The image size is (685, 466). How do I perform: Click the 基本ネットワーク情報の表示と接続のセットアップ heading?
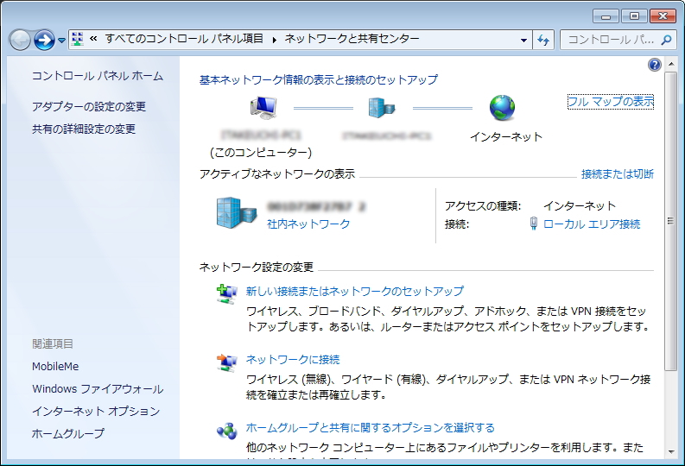(319, 80)
